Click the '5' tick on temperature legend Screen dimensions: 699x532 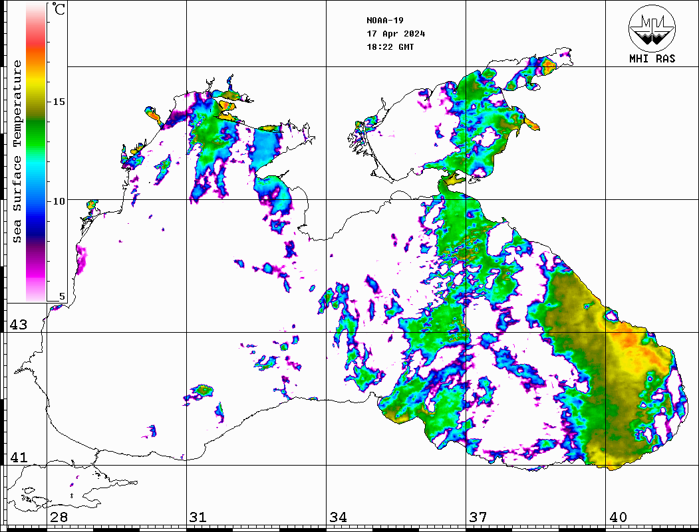point(62,296)
